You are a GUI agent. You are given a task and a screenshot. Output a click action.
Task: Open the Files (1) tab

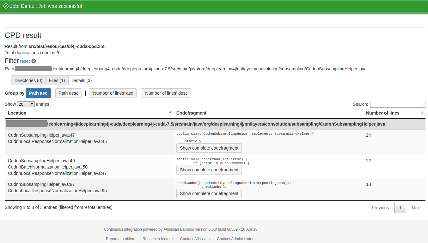coord(57,80)
